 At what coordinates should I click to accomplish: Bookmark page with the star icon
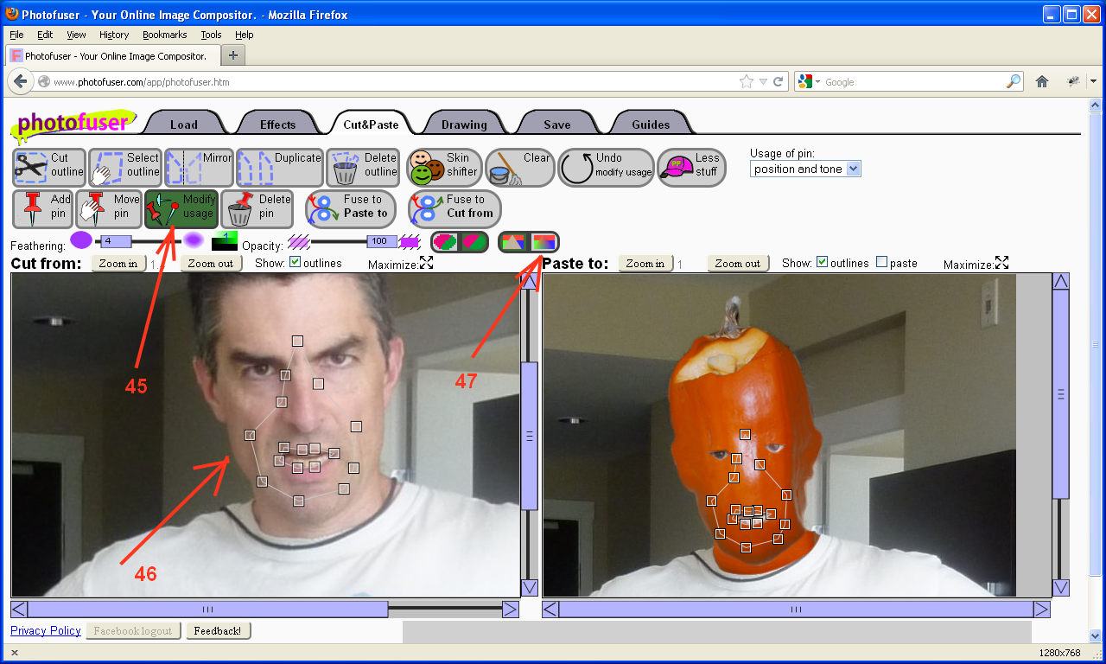pos(747,81)
